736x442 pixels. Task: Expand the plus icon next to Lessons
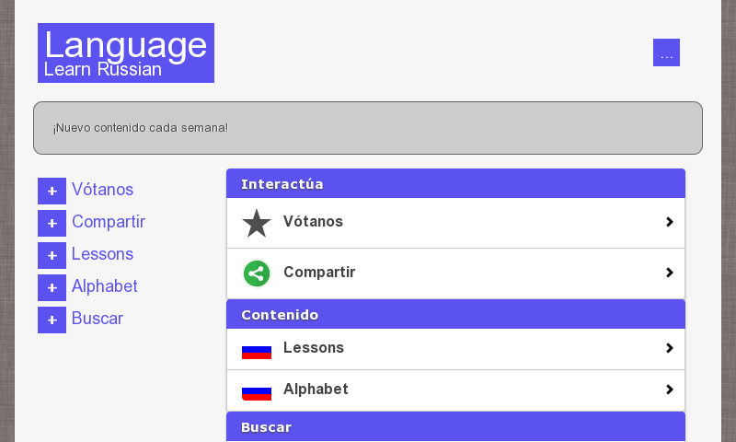pyautogui.click(x=52, y=255)
